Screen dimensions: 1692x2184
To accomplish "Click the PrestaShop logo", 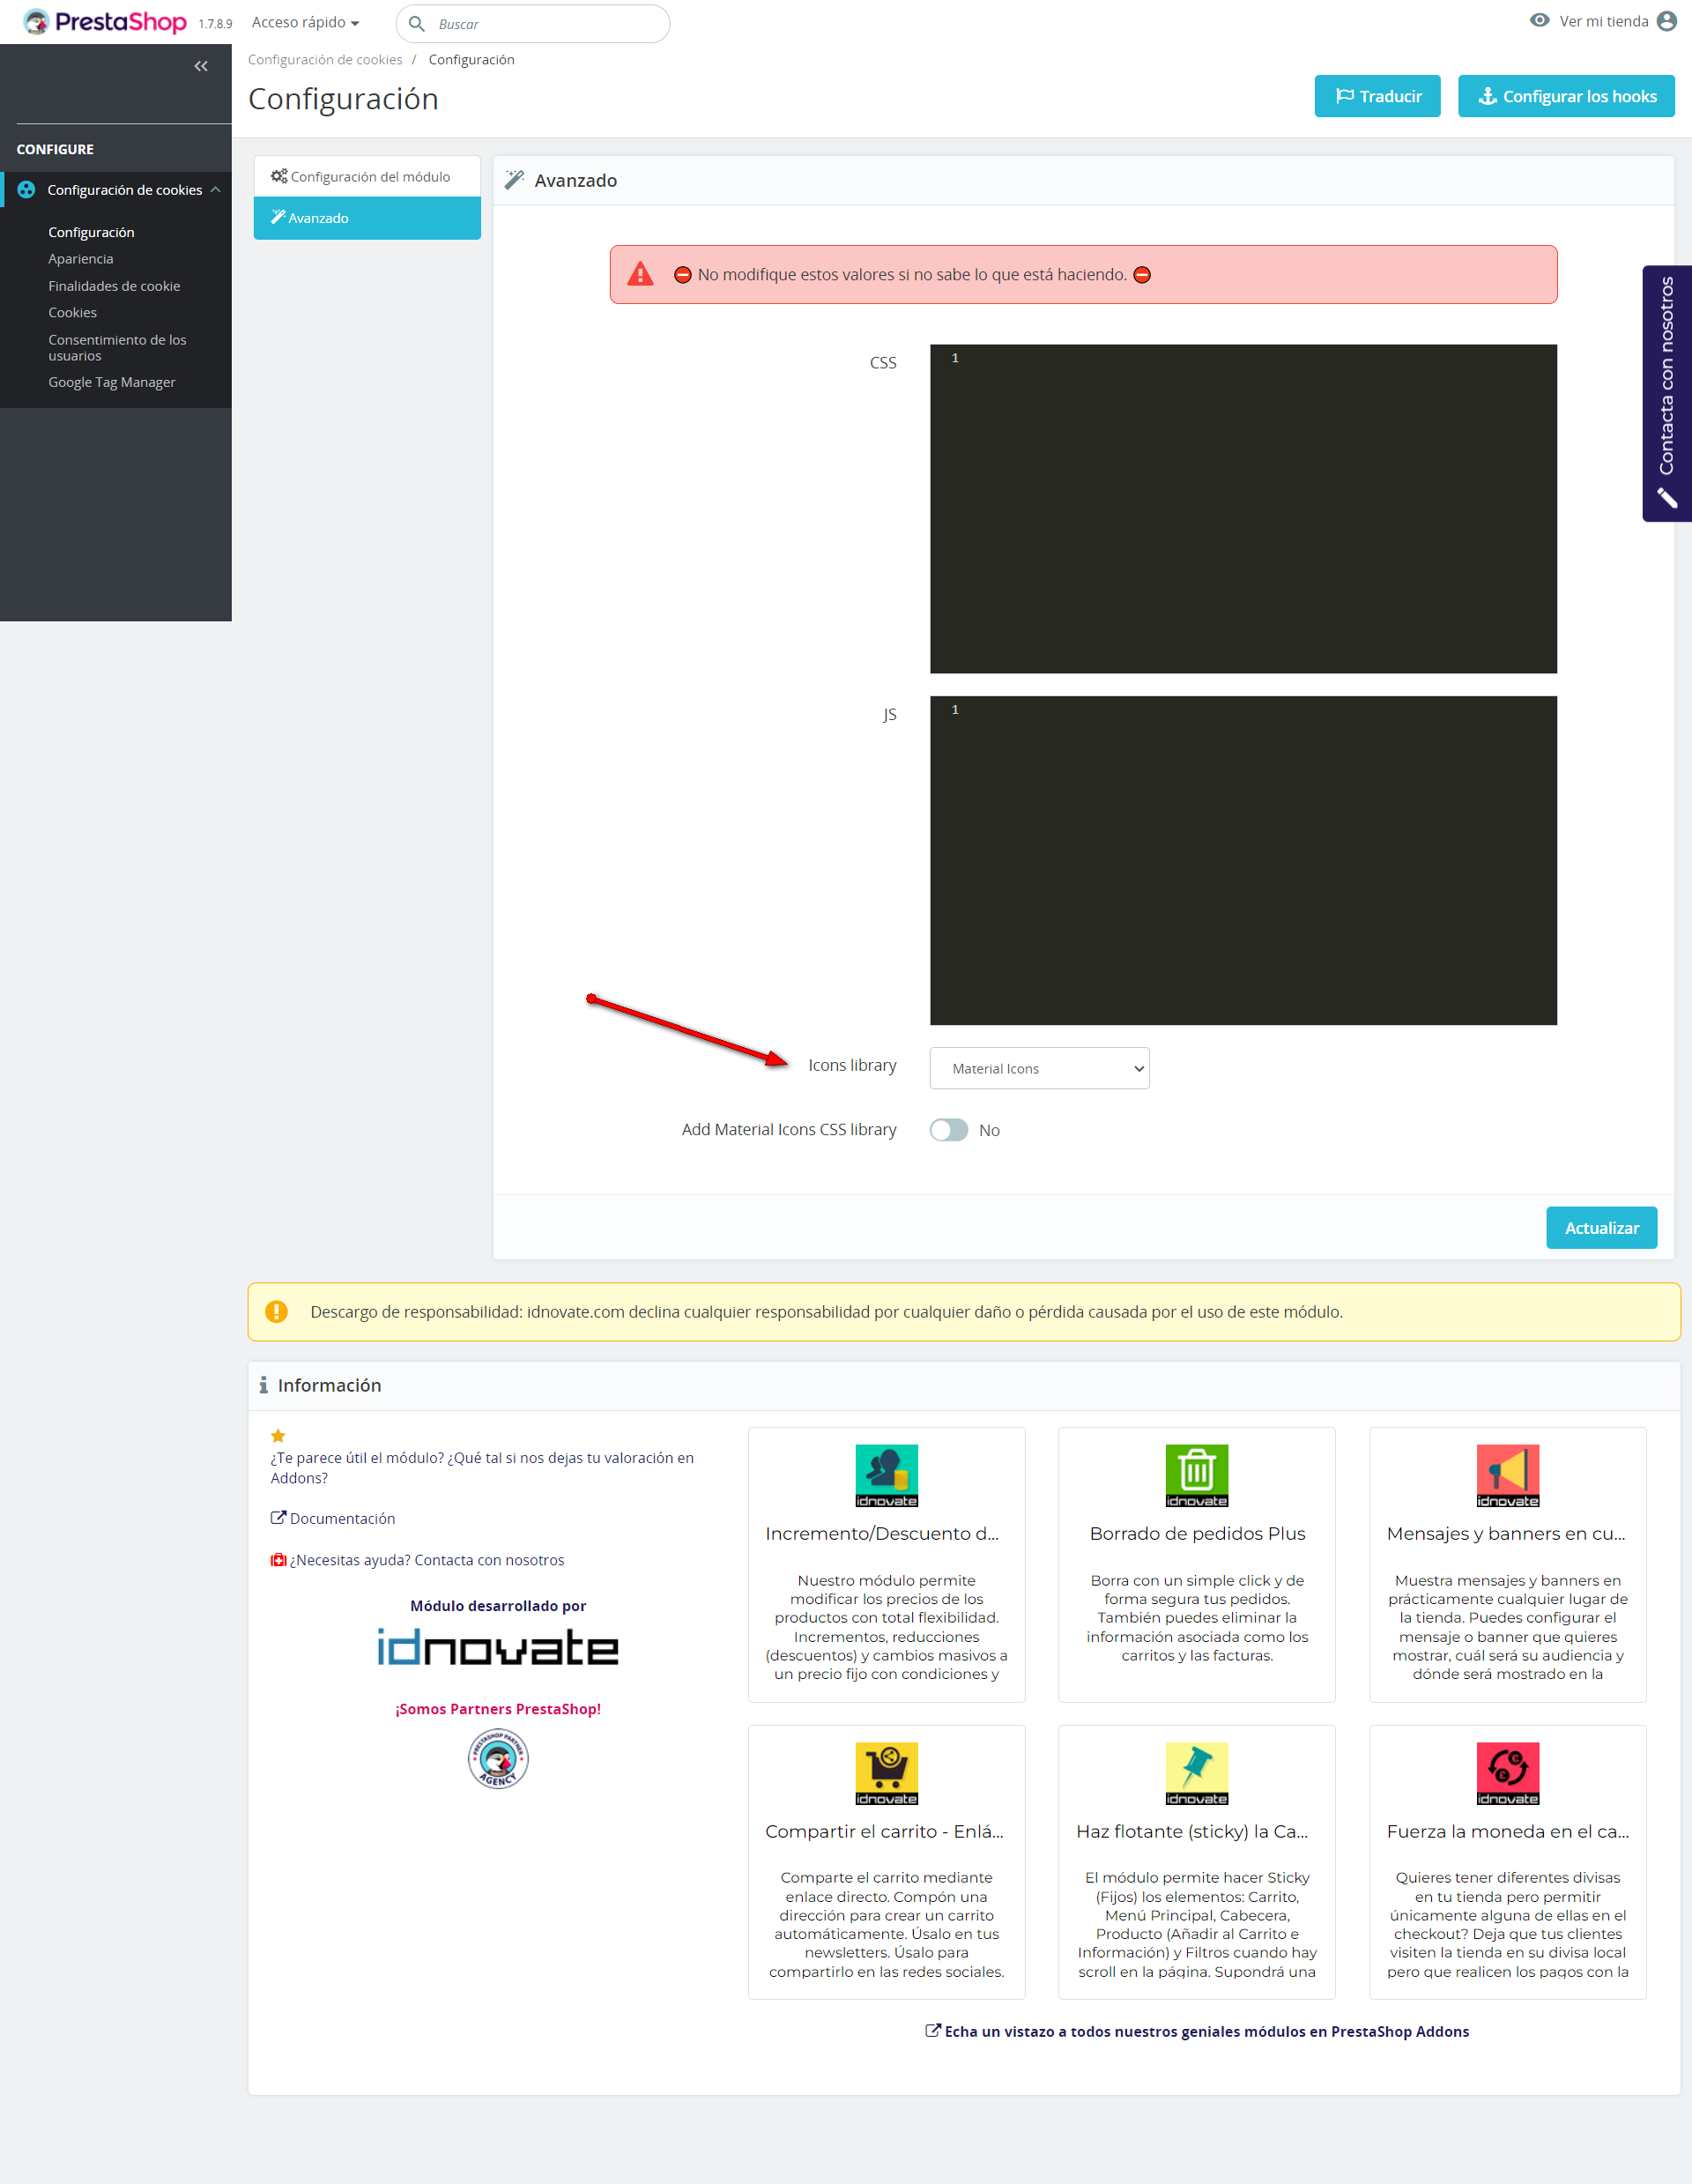I will [x=105, y=22].
